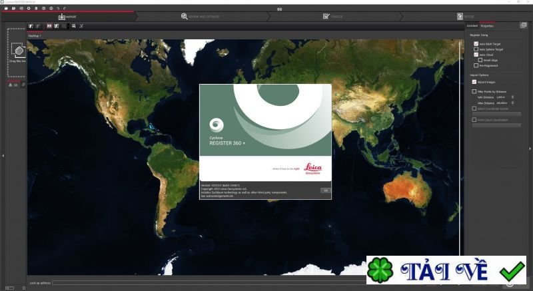Switch to the Import workflow step

68,16
